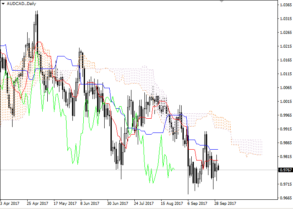Click the 0.9815 price scale label

tap(286, 157)
